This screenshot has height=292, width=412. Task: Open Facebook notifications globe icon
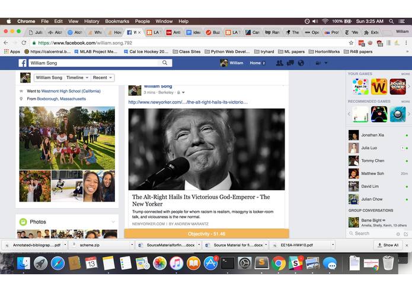coord(301,63)
